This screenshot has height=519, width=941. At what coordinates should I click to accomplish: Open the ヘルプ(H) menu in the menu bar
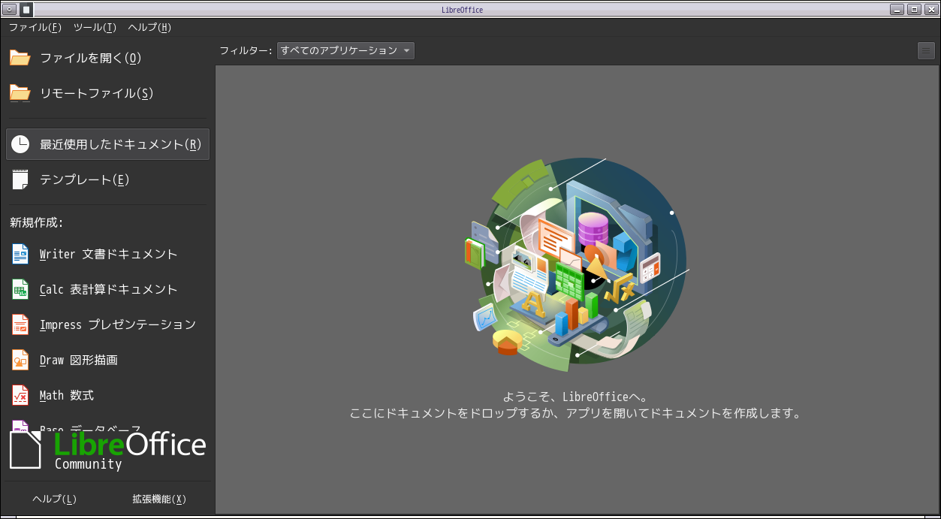click(149, 28)
